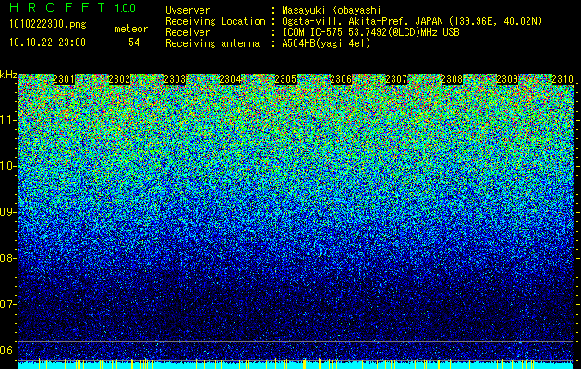The height and width of the screenshot is (369, 581).
Task: Click the 2301 time marker
Action: [64, 79]
